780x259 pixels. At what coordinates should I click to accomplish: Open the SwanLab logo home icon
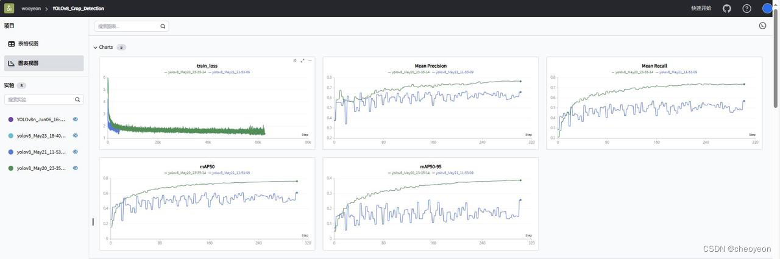click(x=9, y=9)
